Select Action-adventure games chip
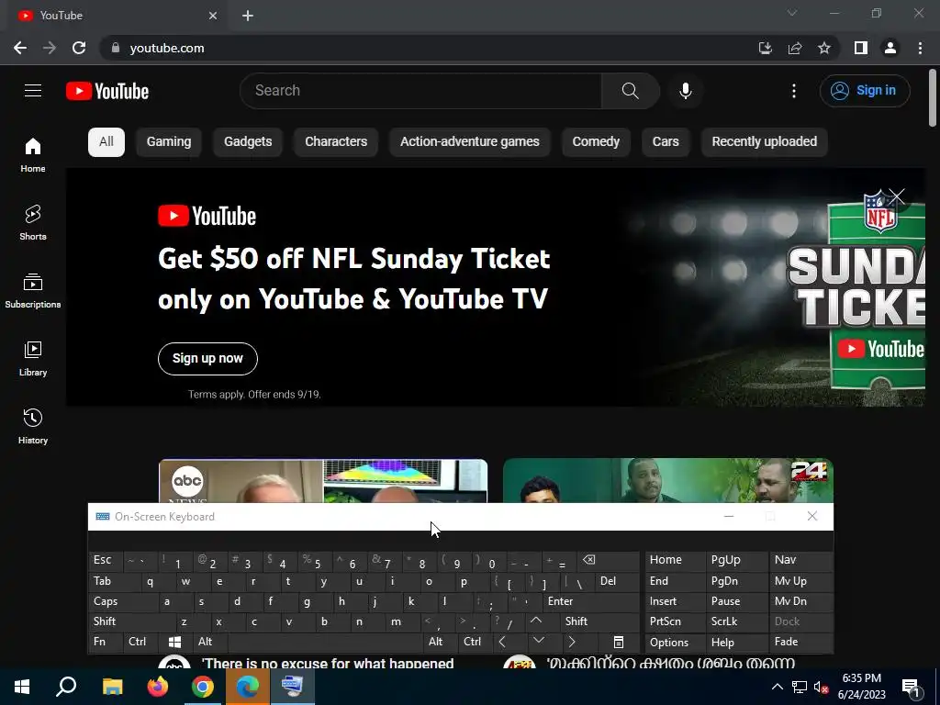This screenshot has width=940, height=705. pyautogui.click(x=470, y=142)
